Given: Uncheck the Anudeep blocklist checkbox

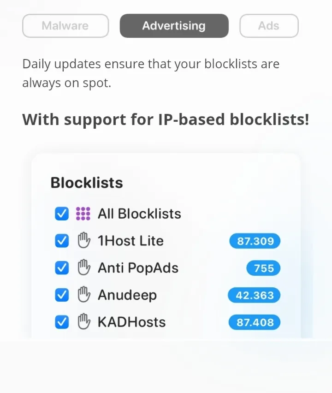Looking at the screenshot, I should click(x=62, y=295).
